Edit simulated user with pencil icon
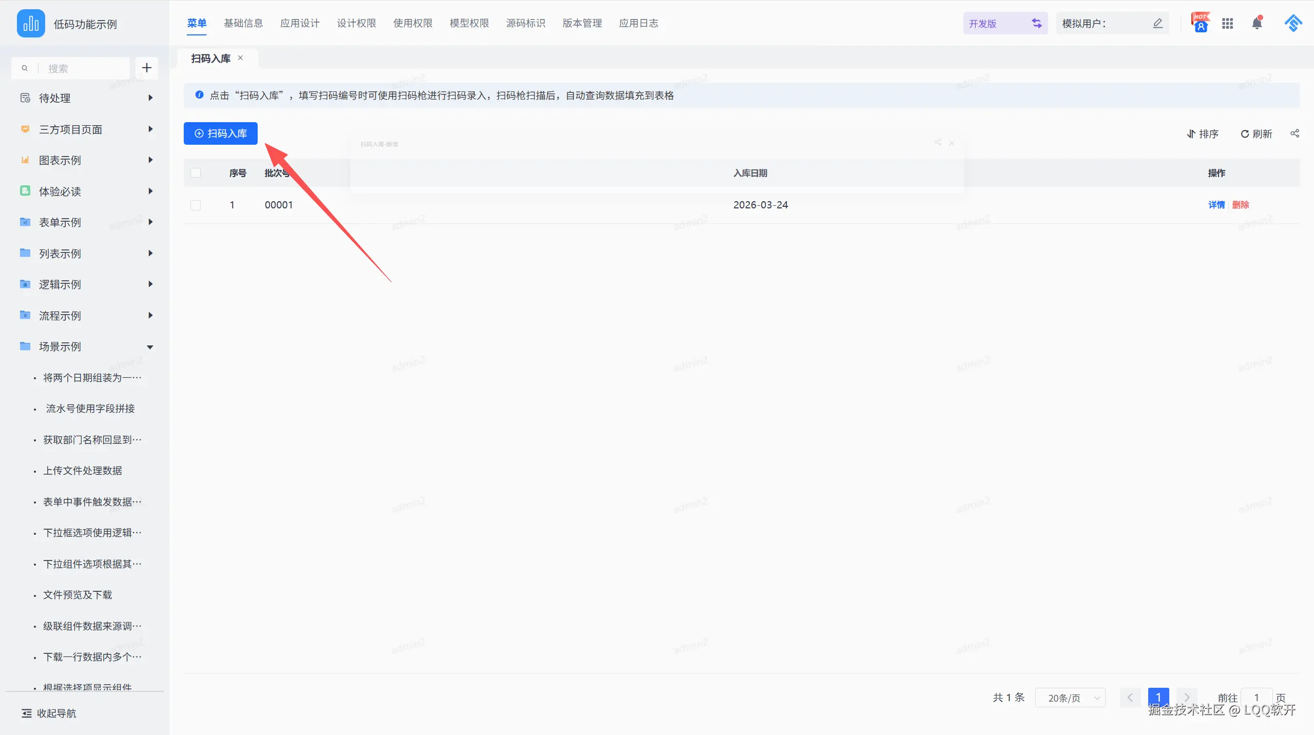This screenshot has width=1314, height=735. [x=1157, y=23]
